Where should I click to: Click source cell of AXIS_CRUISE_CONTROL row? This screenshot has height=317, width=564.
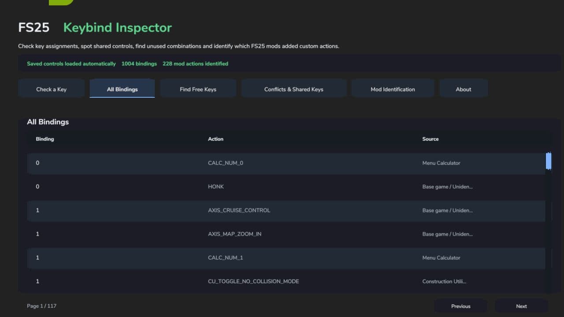447,210
